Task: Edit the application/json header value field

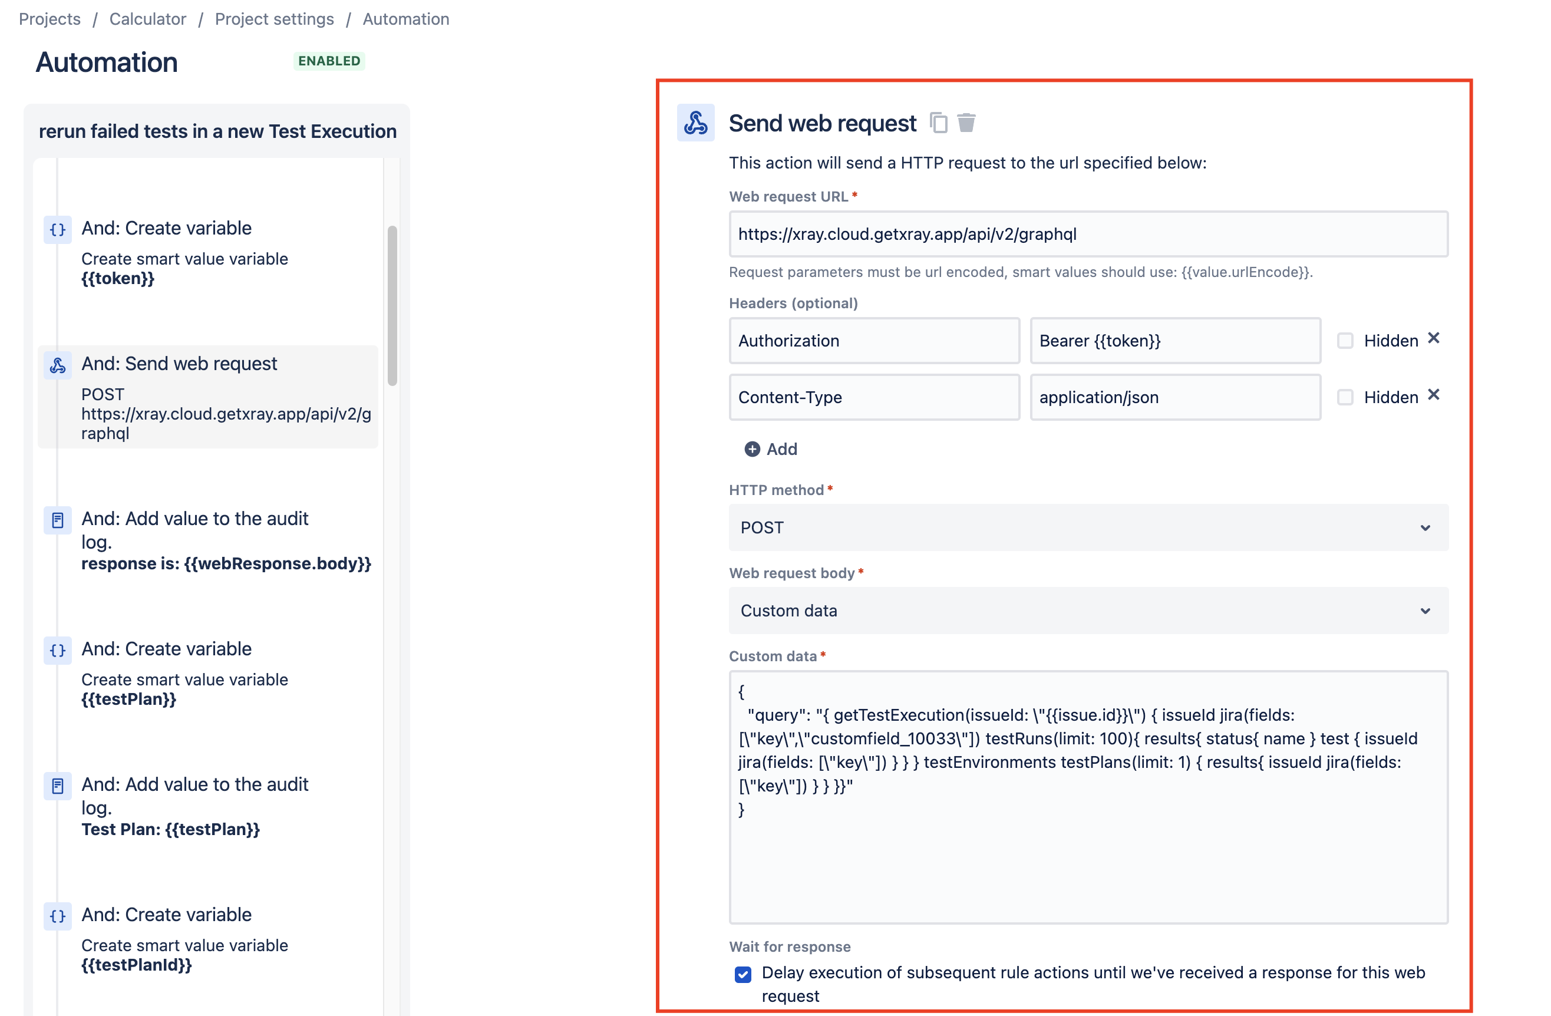Action: (x=1175, y=398)
